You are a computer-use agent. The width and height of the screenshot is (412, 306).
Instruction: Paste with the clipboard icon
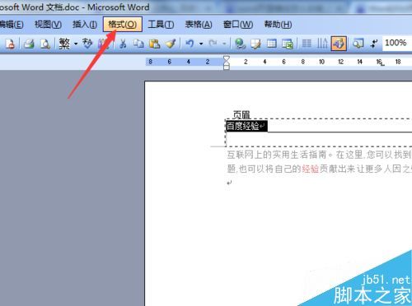[x=155, y=44]
